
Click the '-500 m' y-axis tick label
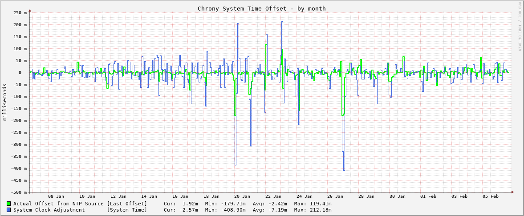tap(19, 192)
